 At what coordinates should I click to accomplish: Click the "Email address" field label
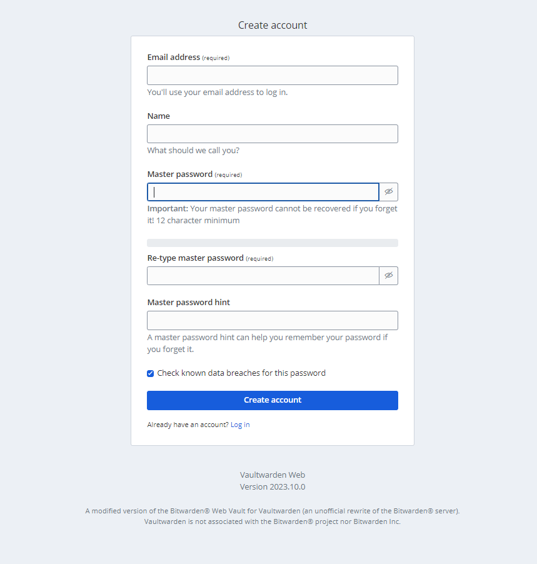(x=173, y=57)
